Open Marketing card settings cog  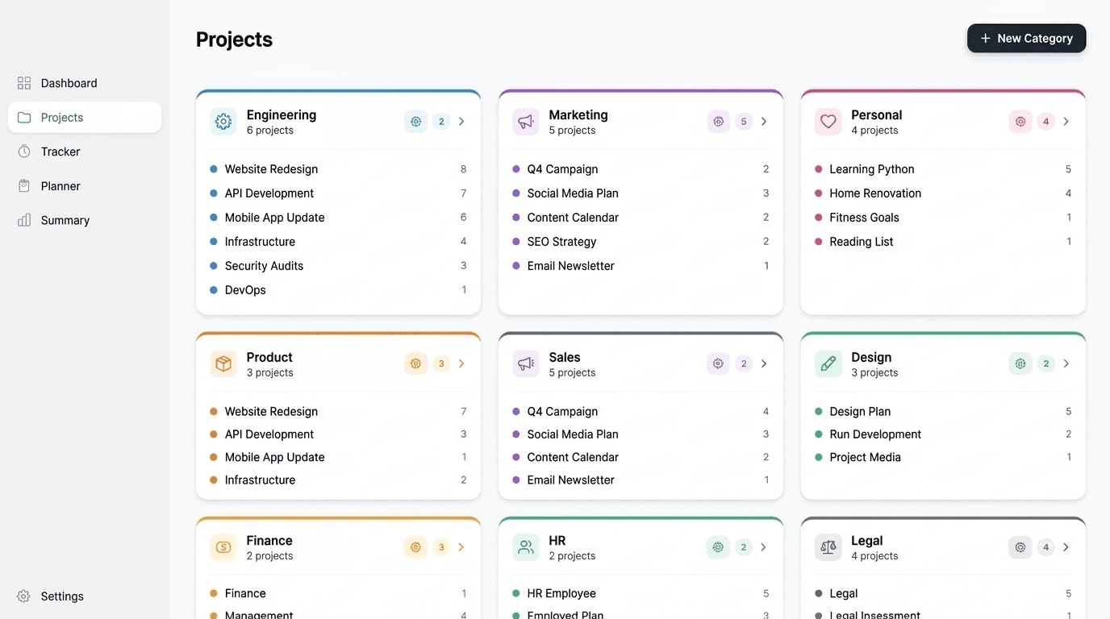pyautogui.click(x=719, y=122)
